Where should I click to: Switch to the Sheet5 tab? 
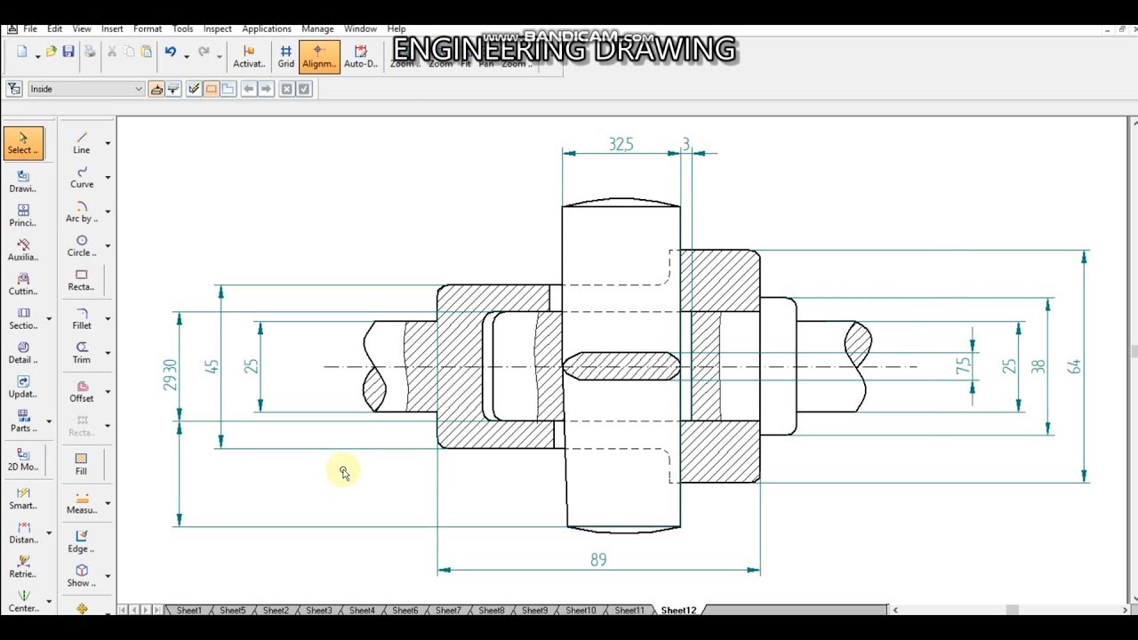click(232, 611)
